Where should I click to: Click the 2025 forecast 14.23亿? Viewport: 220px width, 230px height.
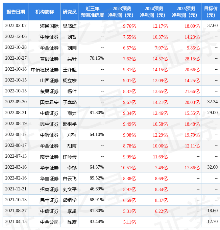coord(192,37)
